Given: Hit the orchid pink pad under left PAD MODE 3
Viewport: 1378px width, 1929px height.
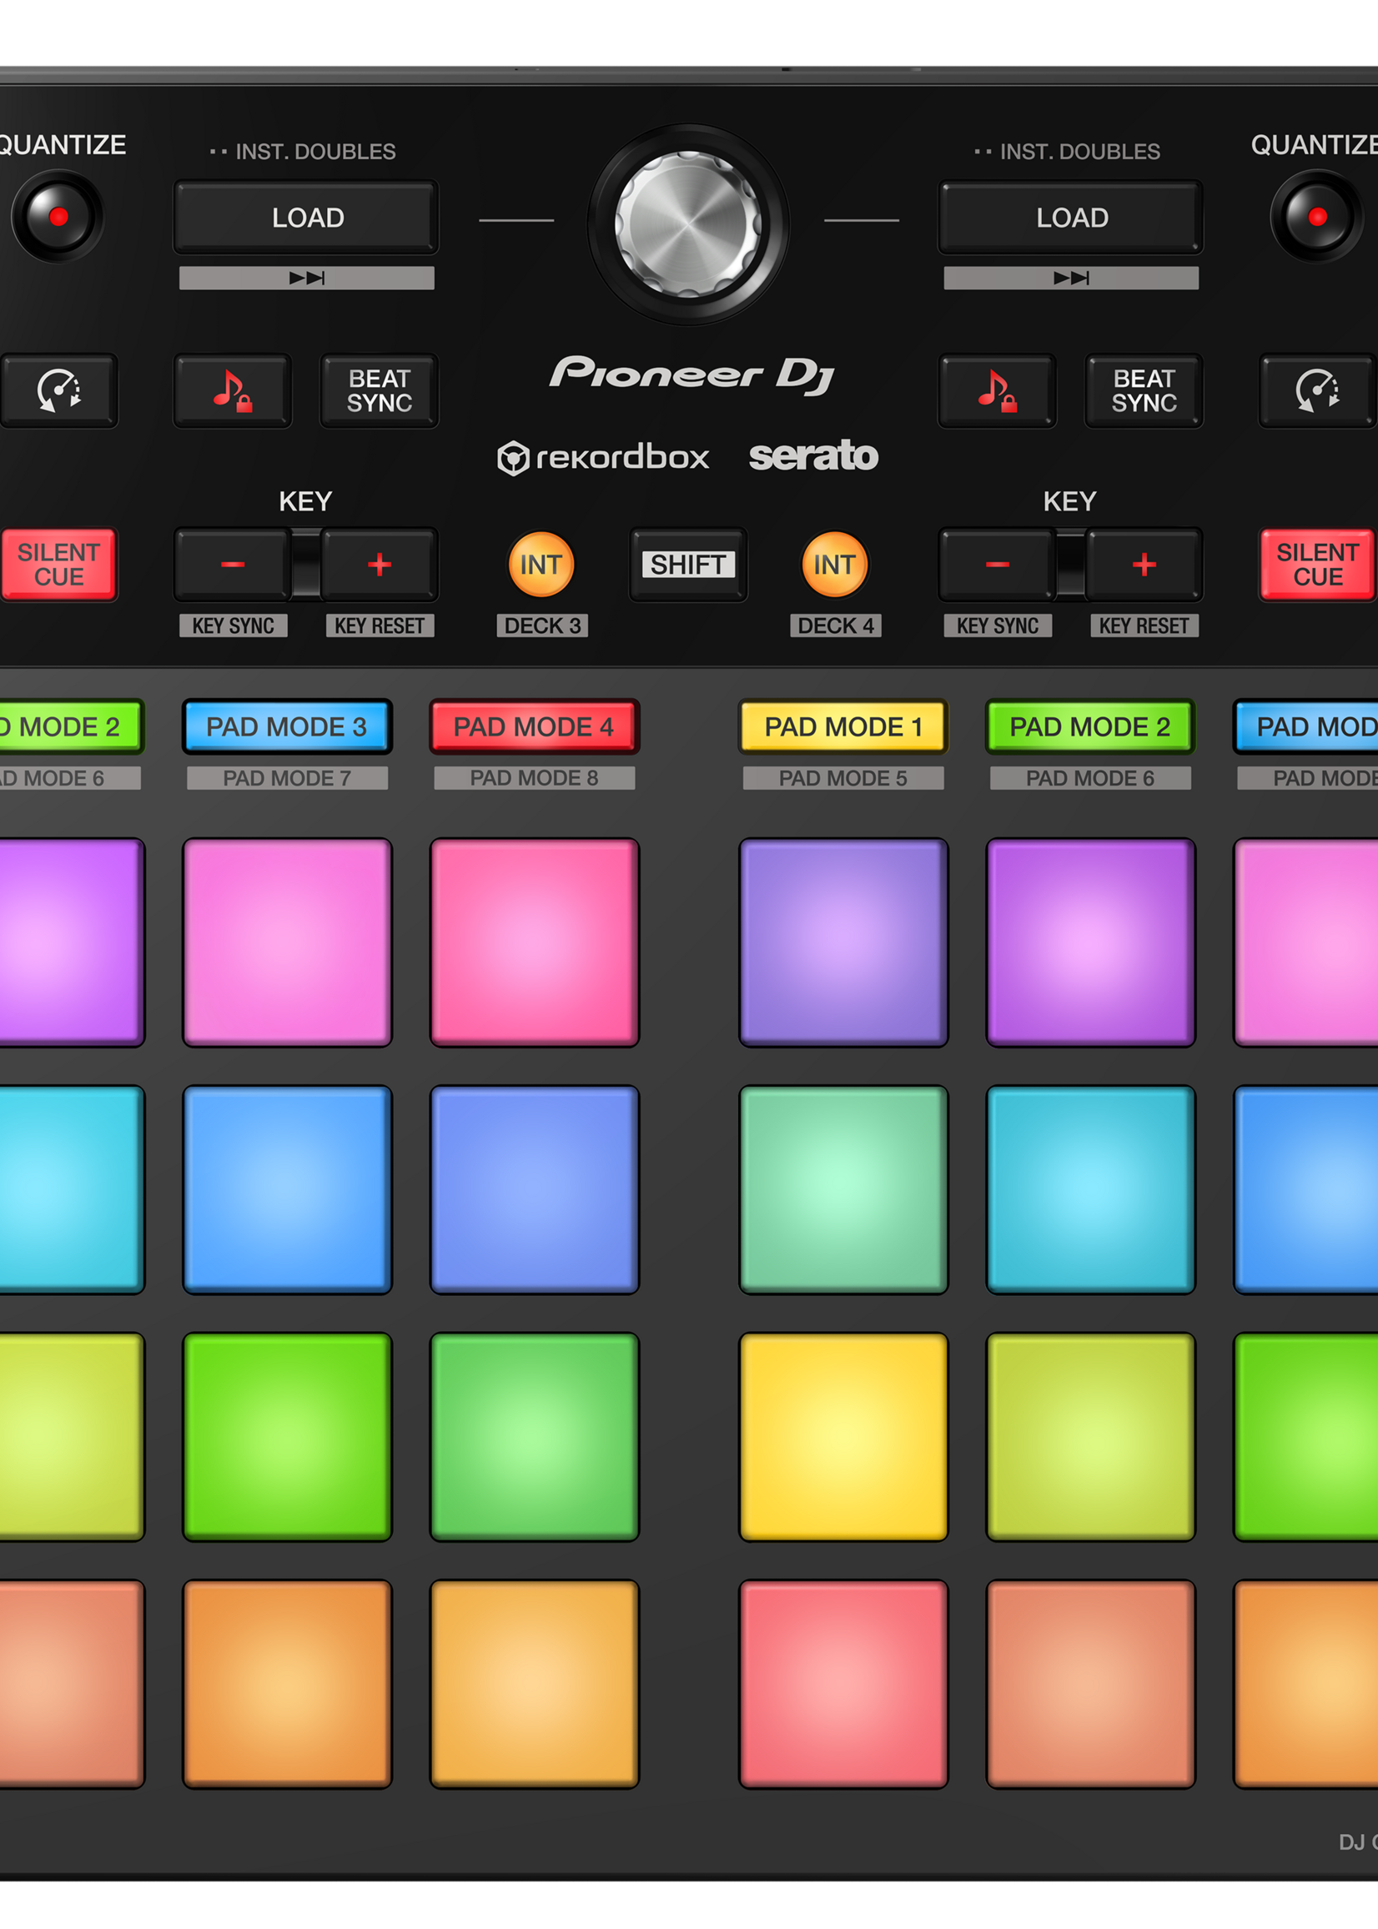Looking at the screenshot, I should 288,942.
